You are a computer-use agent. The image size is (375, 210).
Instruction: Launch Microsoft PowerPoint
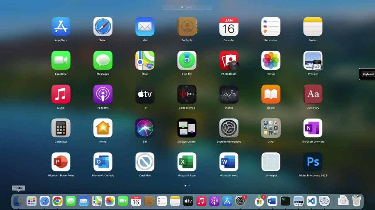click(61, 162)
